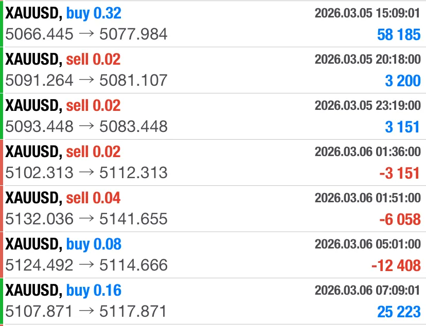Click price range 5124.492 → 5114.666
The height and width of the screenshot is (326, 426).
86,265
